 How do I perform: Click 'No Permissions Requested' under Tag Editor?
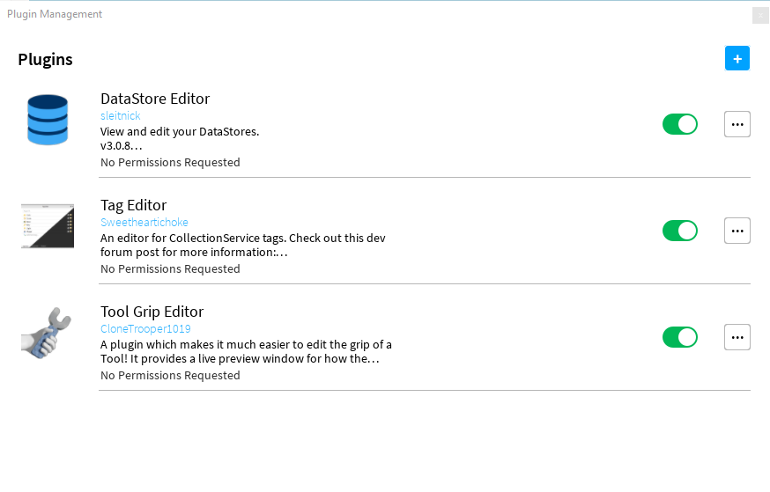point(170,268)
